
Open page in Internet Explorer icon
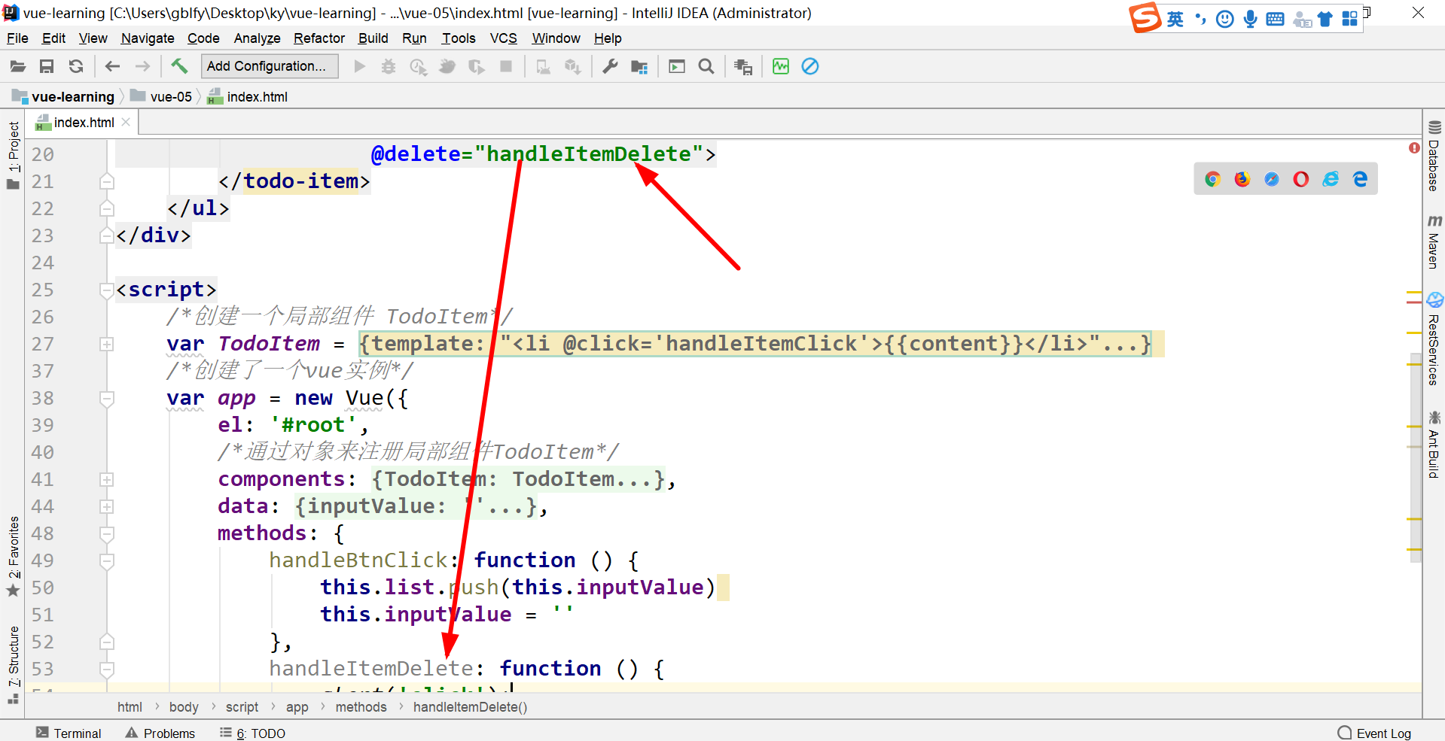1331,179
